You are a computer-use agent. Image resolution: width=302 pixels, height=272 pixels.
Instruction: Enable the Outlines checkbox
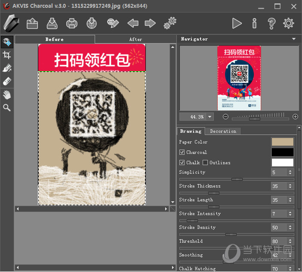pyautogui.click(x=205, y=163)
